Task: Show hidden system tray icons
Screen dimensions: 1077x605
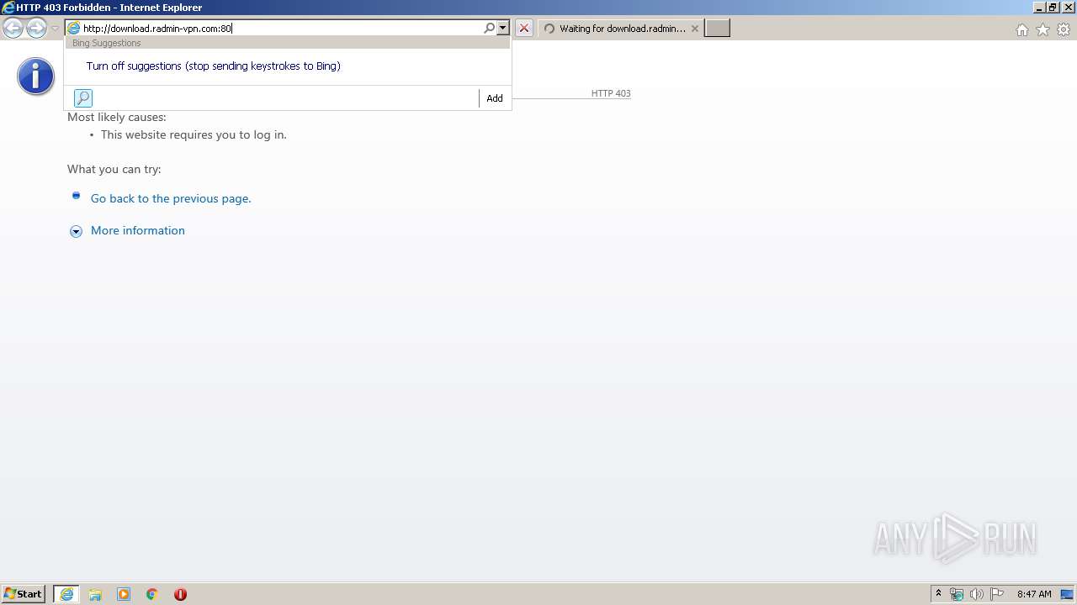Action: [x=939, y=594]
